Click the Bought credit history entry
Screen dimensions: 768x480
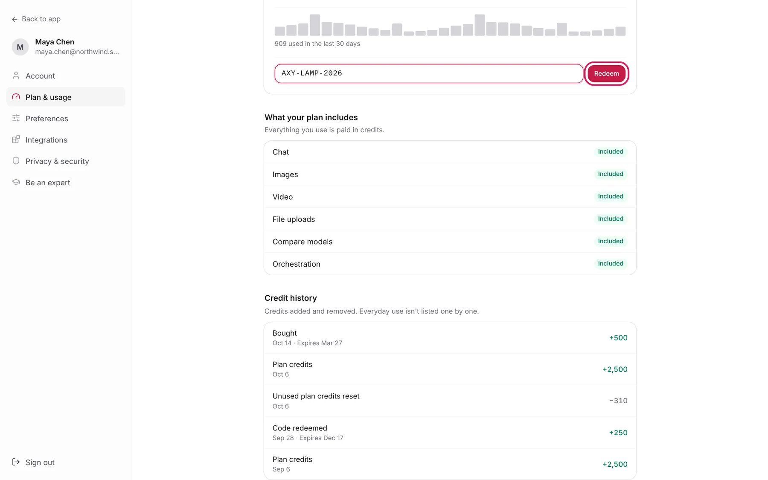click(450, 337)
